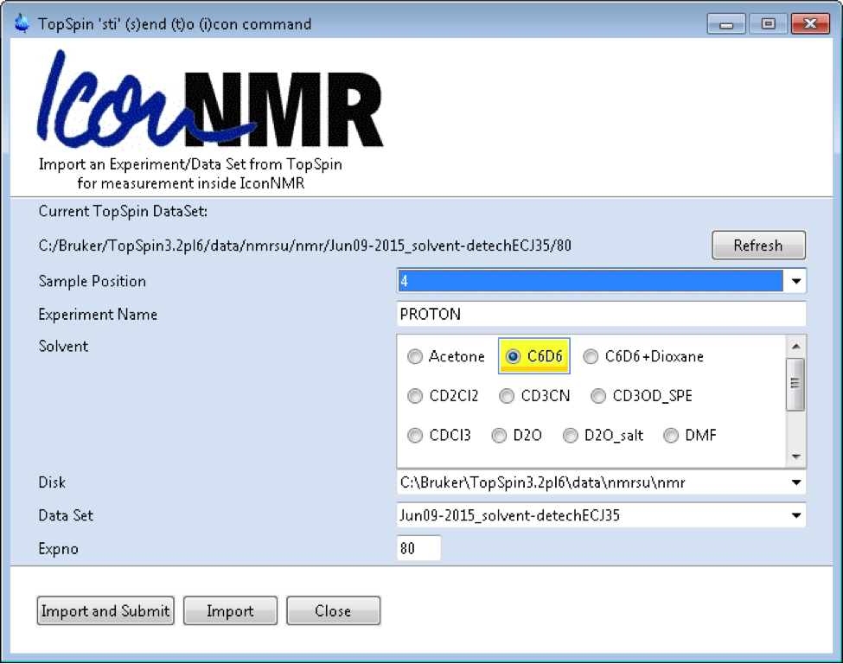843x664 pixels.
Task: Click the solvent list scrollbar thumb
Action: [795, 384]
